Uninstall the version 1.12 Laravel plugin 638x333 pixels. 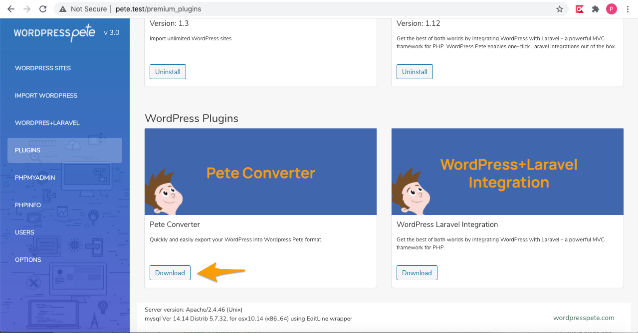415,72
